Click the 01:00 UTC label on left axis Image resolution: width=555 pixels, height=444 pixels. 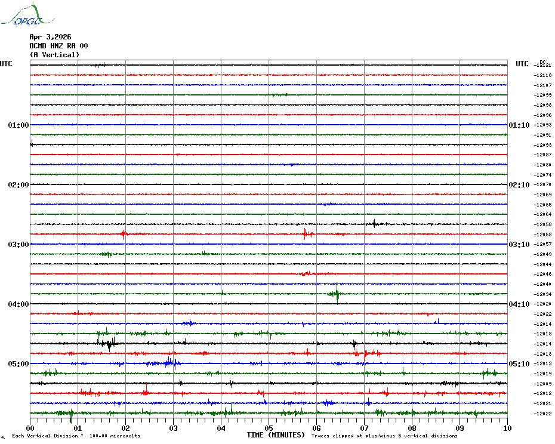coord(18,125)
